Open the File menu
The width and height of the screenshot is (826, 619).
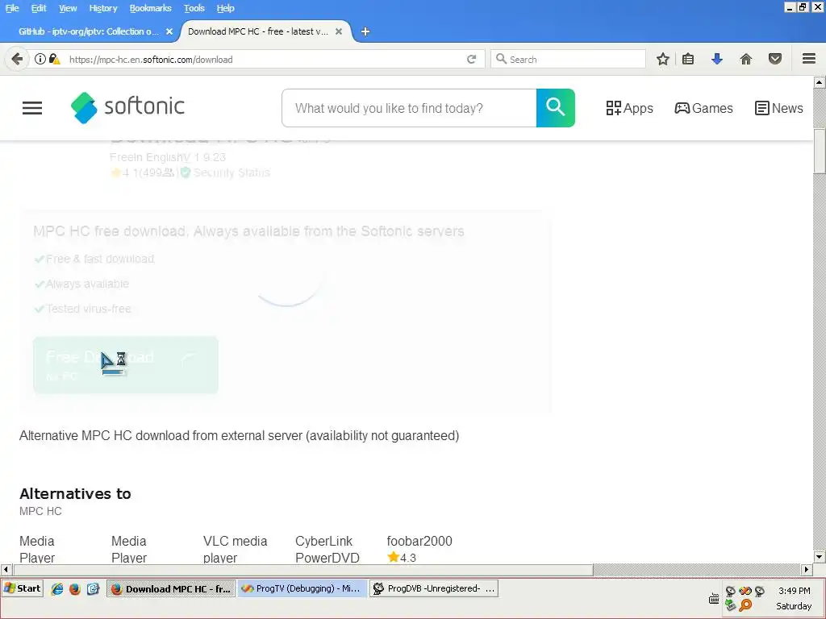click(x=12, y=8)
